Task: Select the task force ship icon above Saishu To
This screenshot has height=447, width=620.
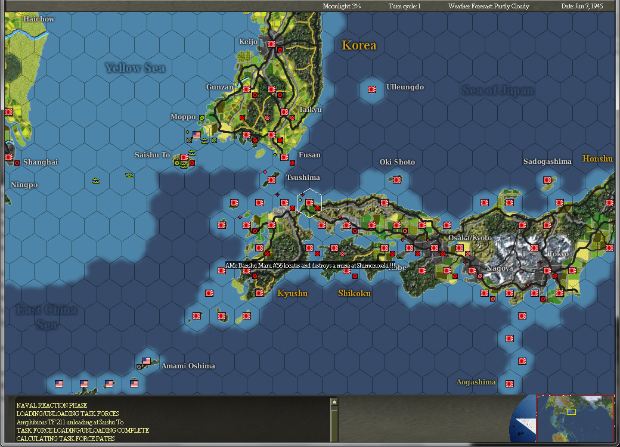Action: click(x=192, y=152)
